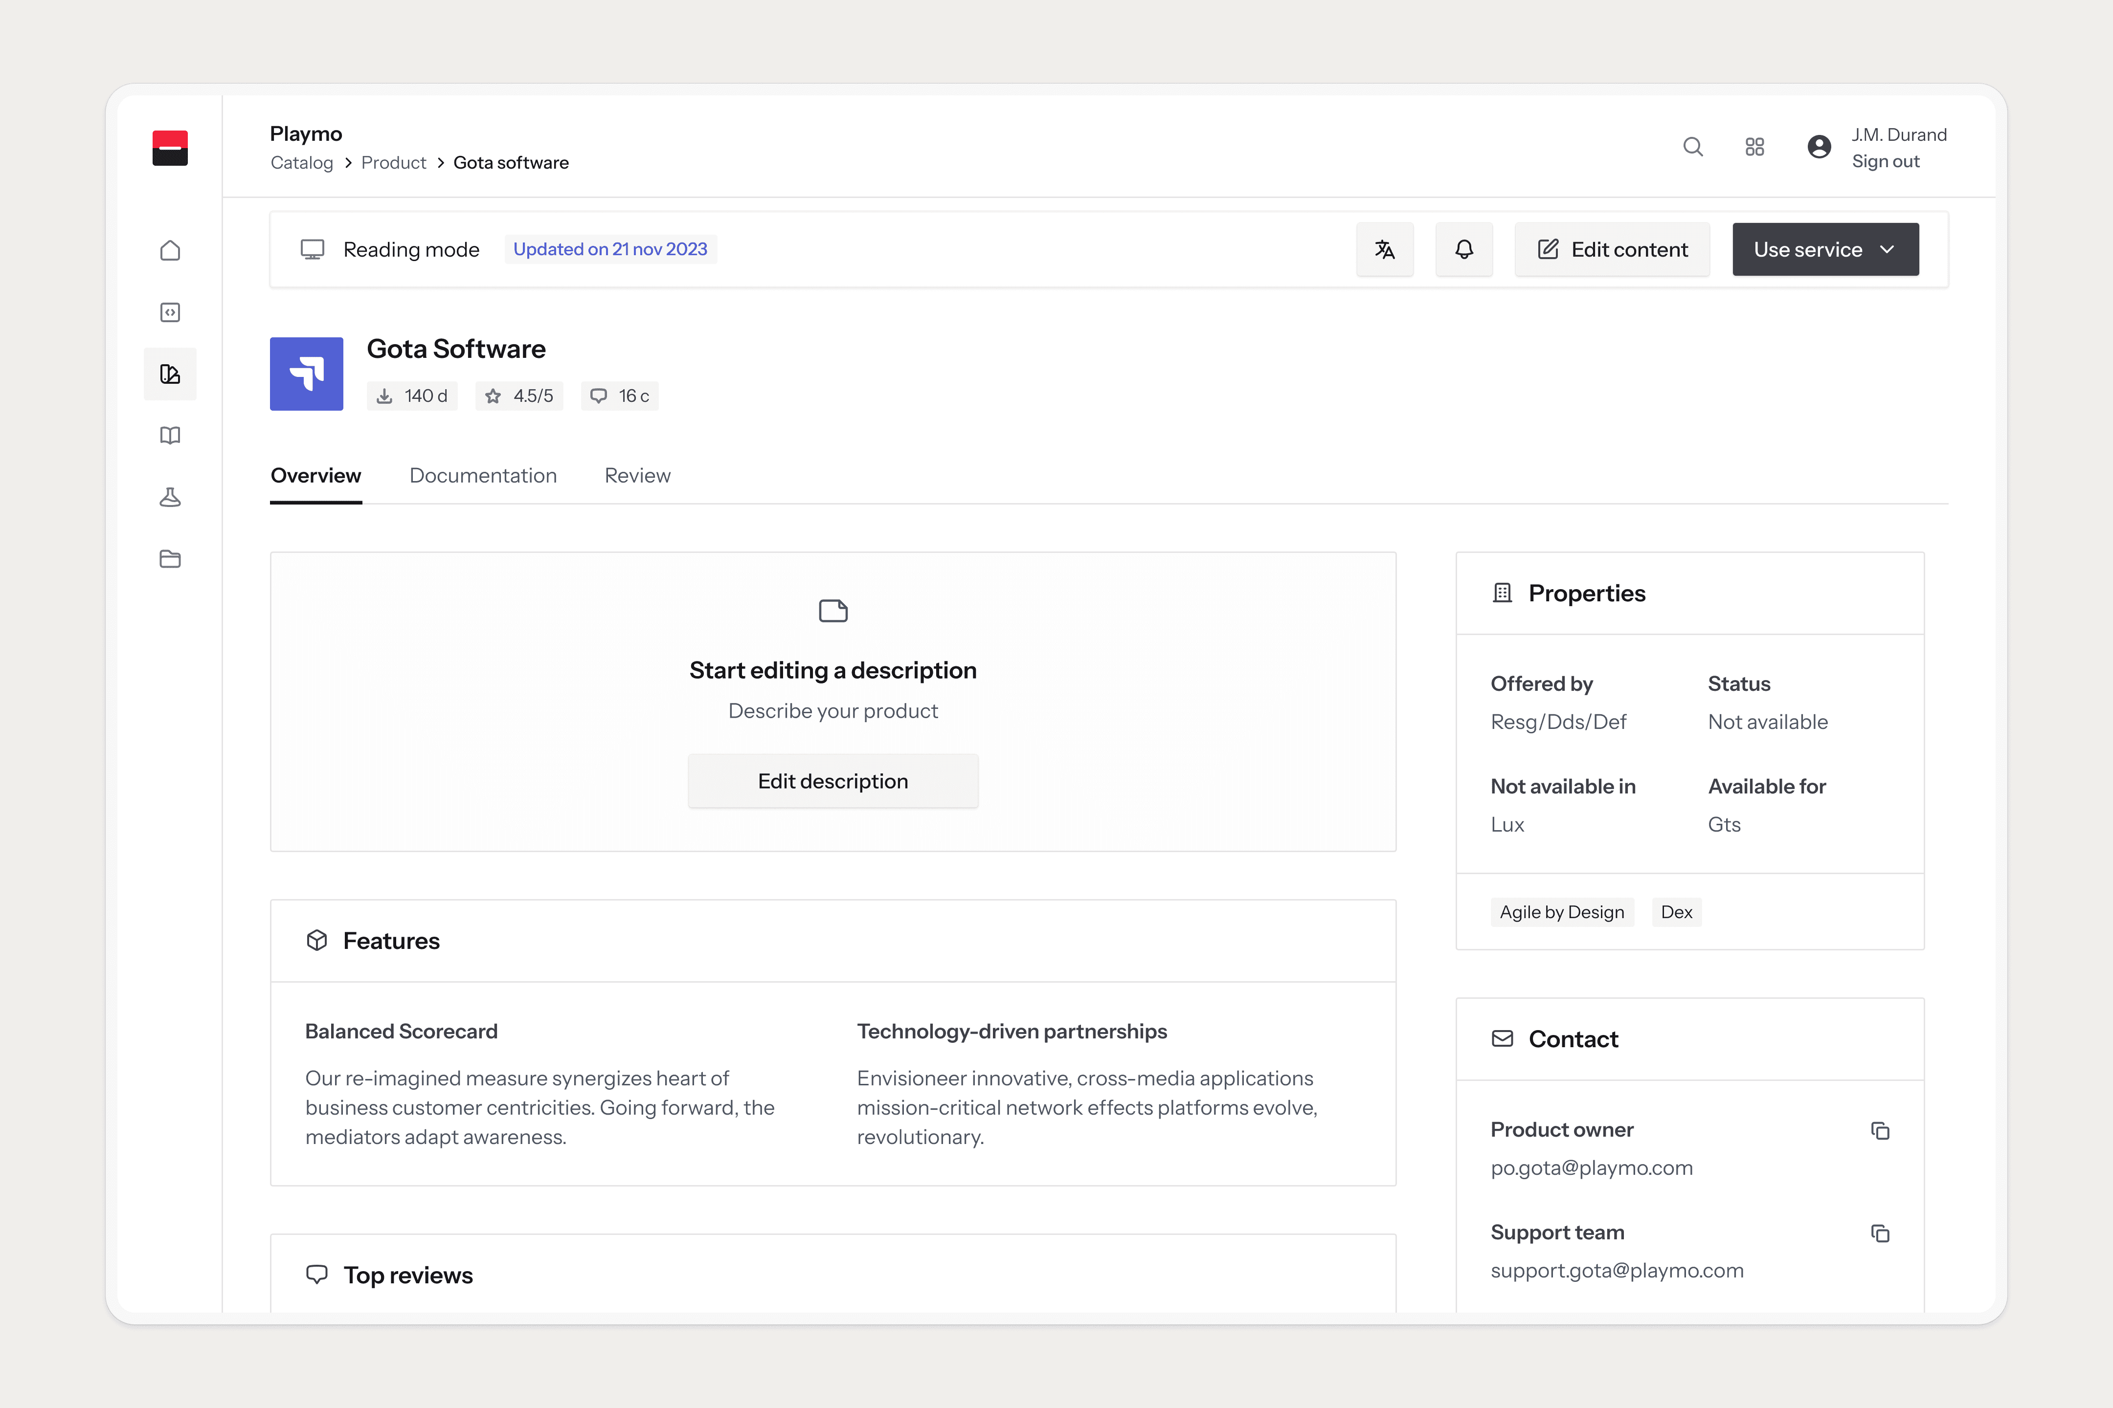Click the Reading mode monitor icon
Viewport: 2113px width, 1408px height.
[313, 250]
